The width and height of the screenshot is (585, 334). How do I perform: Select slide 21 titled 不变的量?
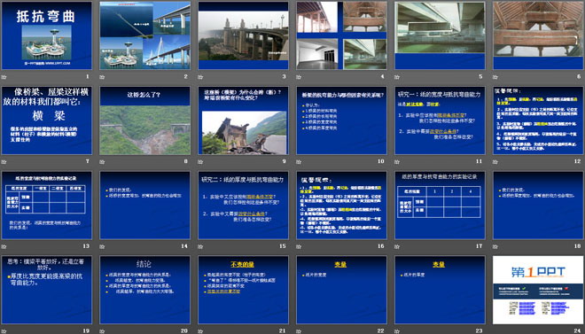[243, 290]
